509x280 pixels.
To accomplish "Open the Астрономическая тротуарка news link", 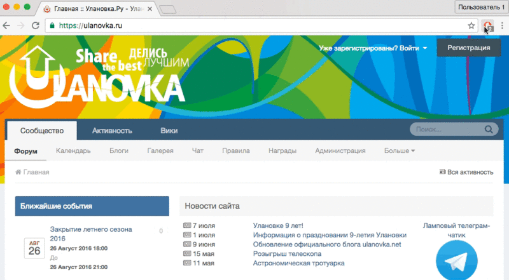I will point(298,263).
